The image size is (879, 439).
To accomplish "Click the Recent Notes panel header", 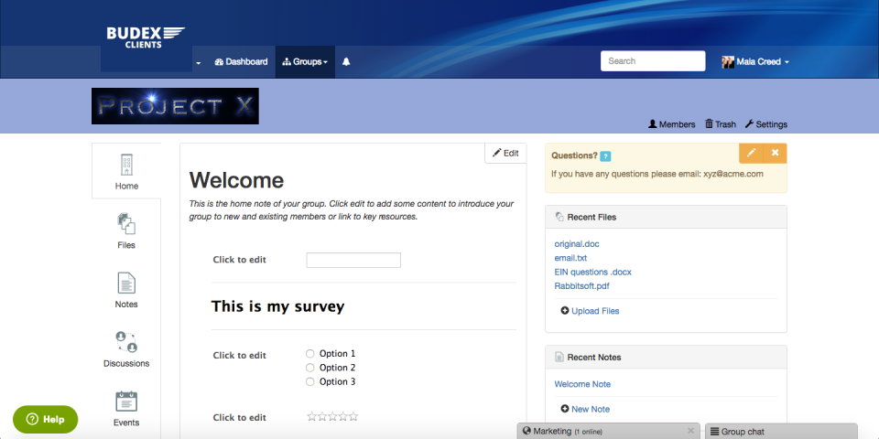I will [666, 357].
